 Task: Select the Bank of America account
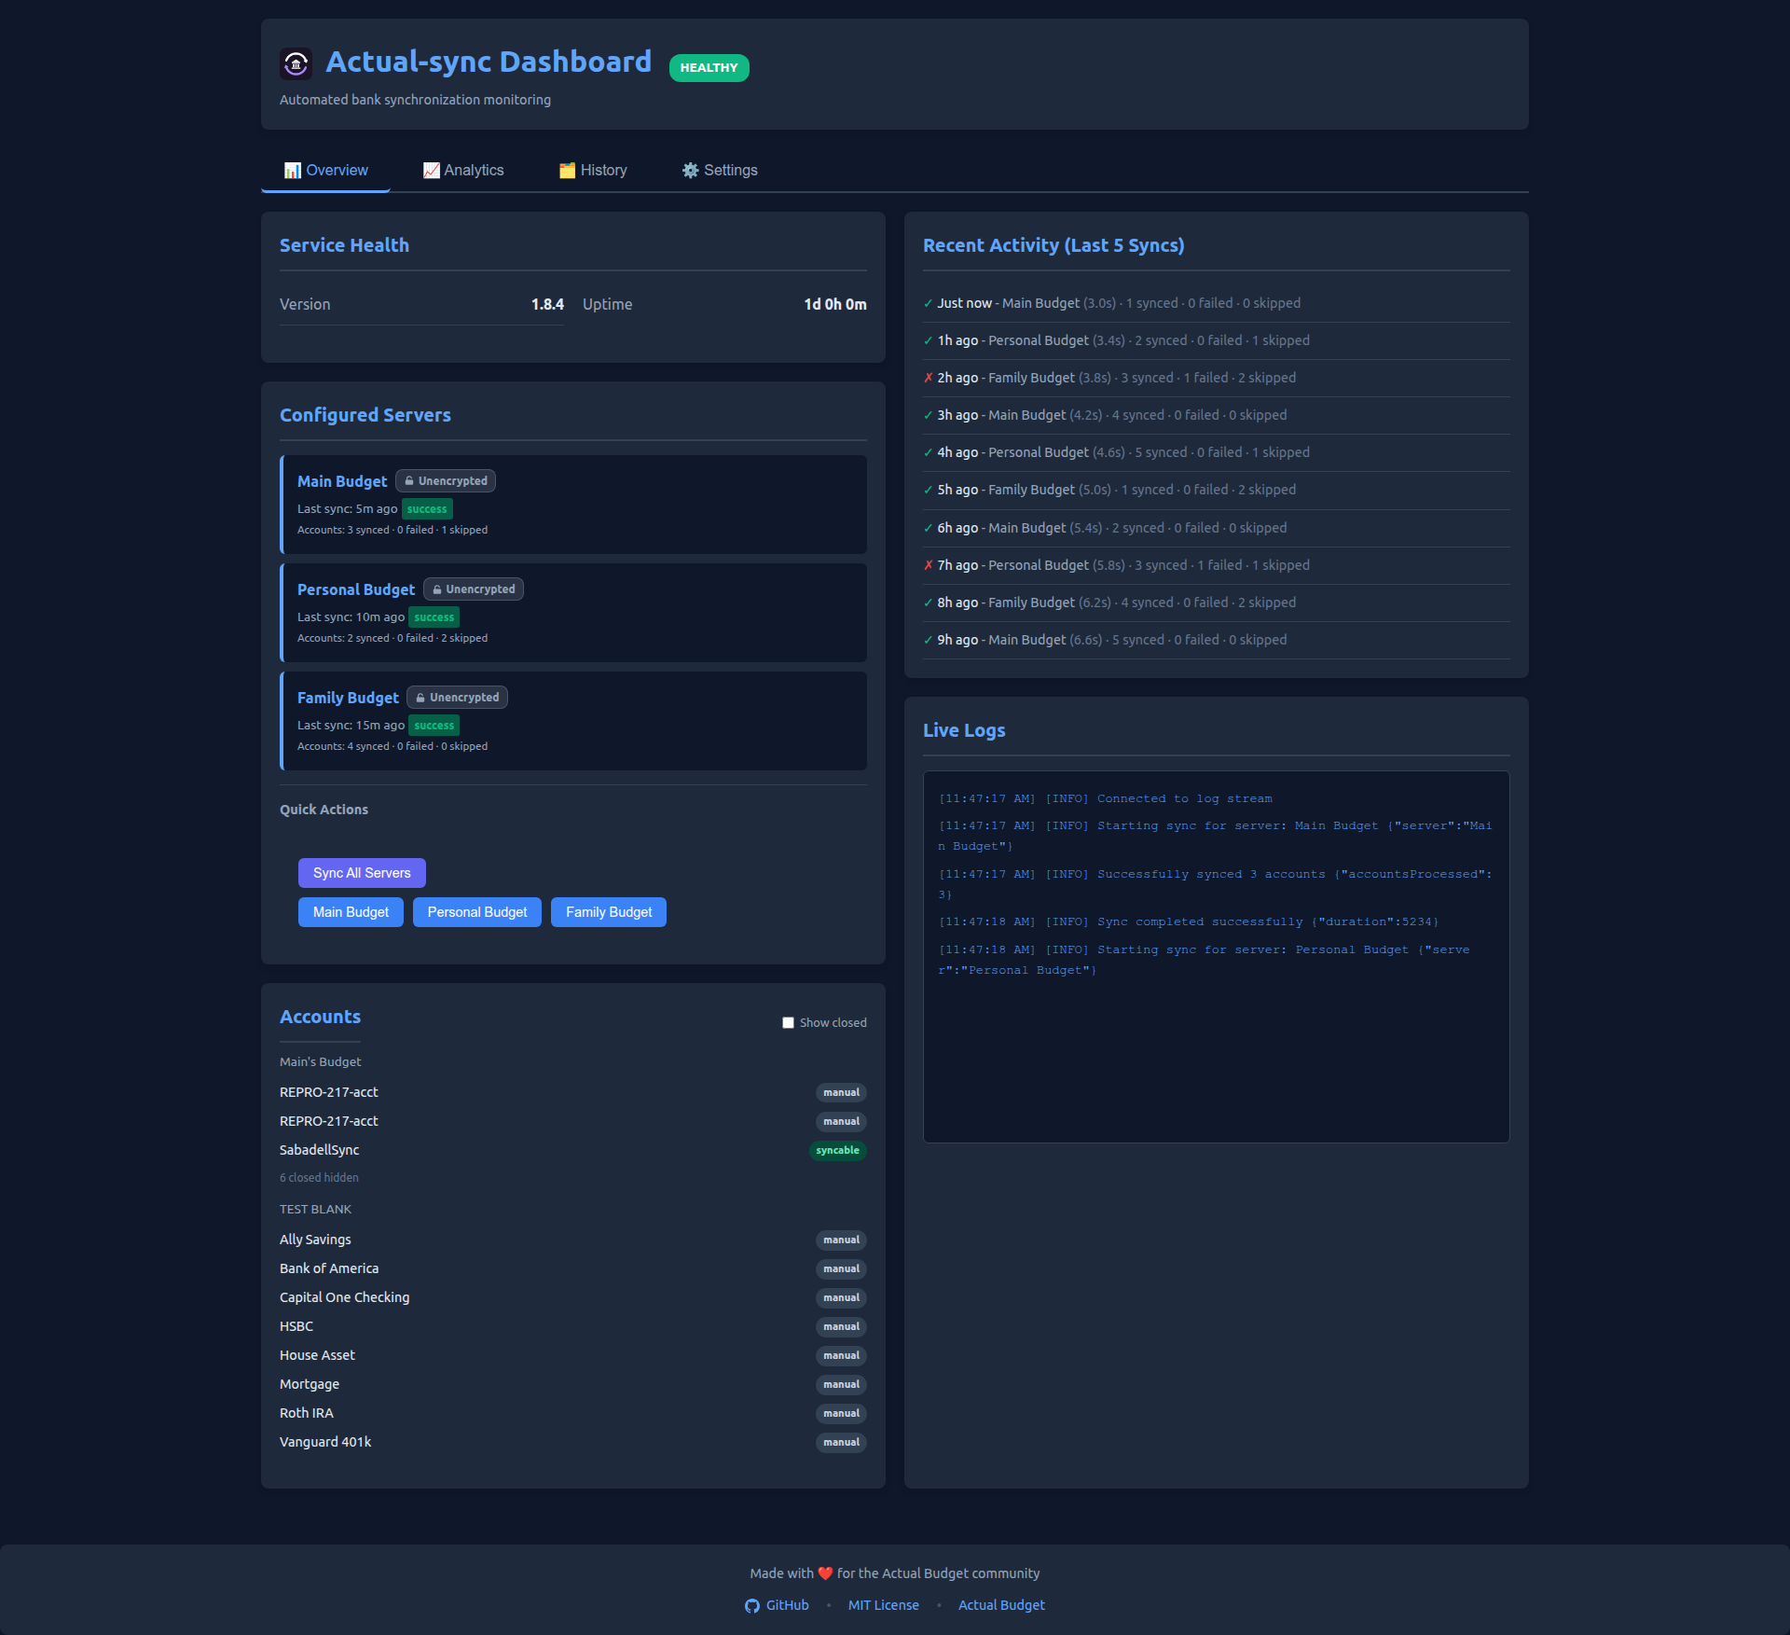coord(572,1268)
